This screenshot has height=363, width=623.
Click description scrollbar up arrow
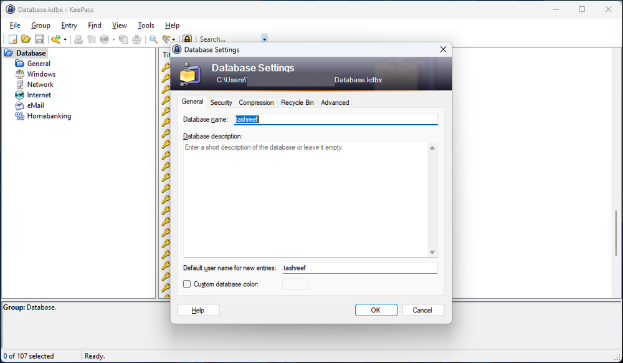click(x=432, y=147)
